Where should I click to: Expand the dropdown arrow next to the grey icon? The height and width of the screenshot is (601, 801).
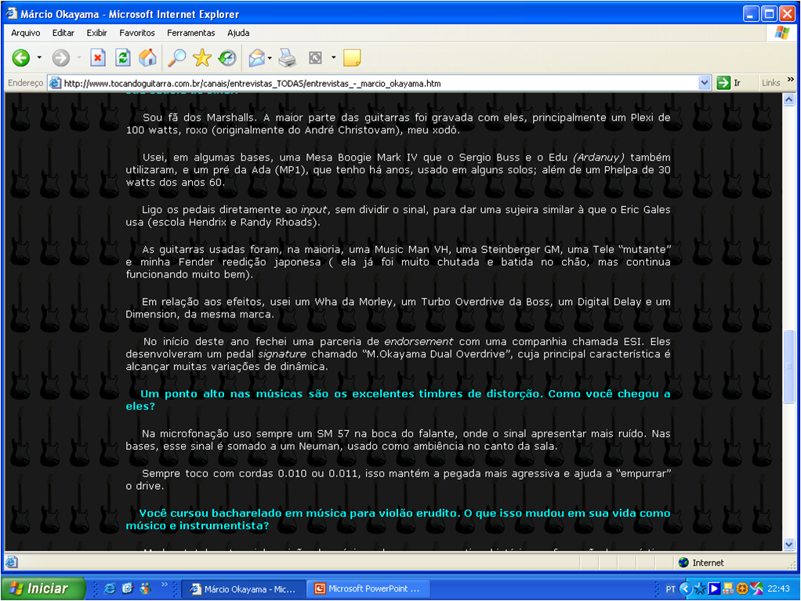(x=334, y=58)
